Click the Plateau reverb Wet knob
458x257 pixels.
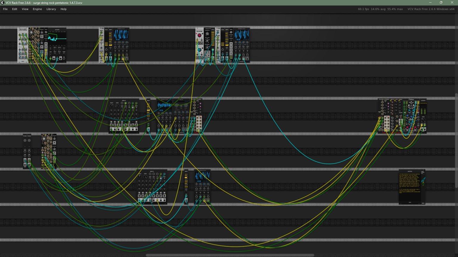pyautogui.click(x=414, y=105)
